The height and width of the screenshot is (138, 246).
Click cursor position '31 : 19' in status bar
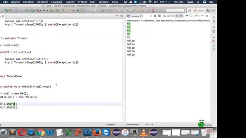click(x=149, y=125)
